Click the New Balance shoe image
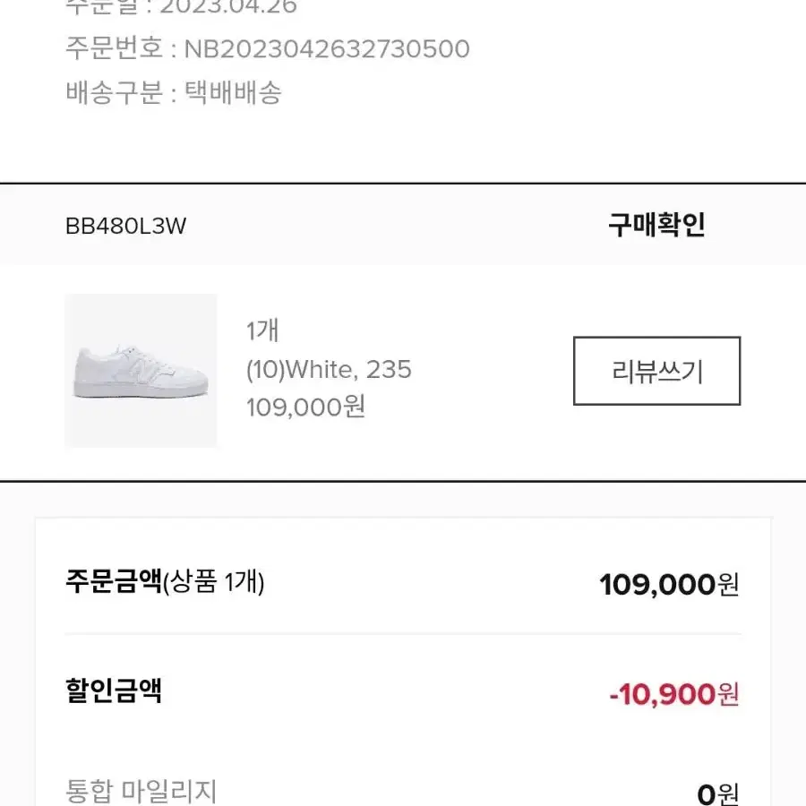Image resolution: width=806 pixels, height=806 pixels. pos(141,371)
